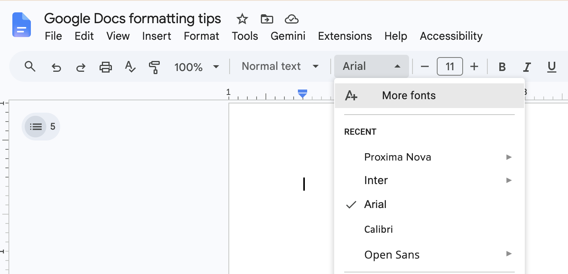The height and width of the screenshot is (274, 568).
Task: Rename the Google Docs formatting tips title
Action: [132, 18]
